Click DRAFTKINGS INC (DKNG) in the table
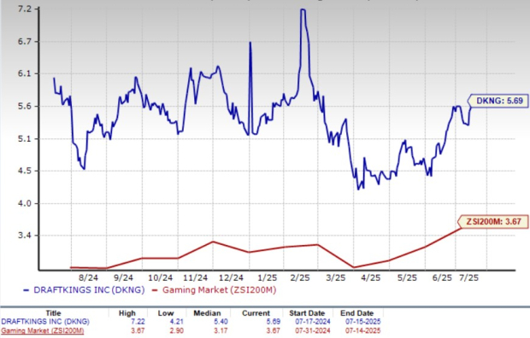This screenshot has width=530, height=338. [45, 322]
